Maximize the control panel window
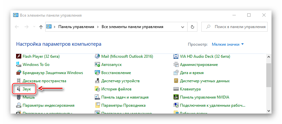282x124 pixels. 249,15
